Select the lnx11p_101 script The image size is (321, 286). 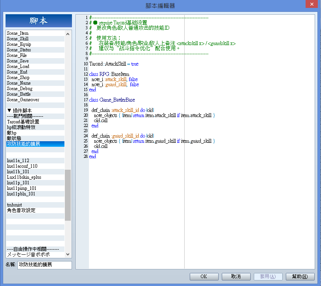[x=36, y=182]
